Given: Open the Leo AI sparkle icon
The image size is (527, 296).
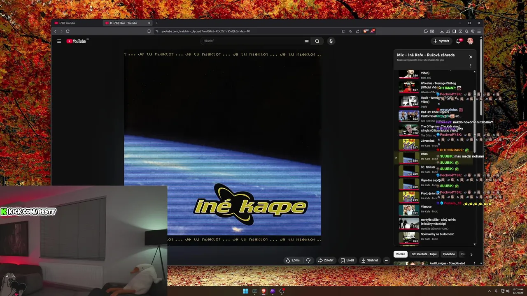Looking at the screenshot, I should 466,31.
